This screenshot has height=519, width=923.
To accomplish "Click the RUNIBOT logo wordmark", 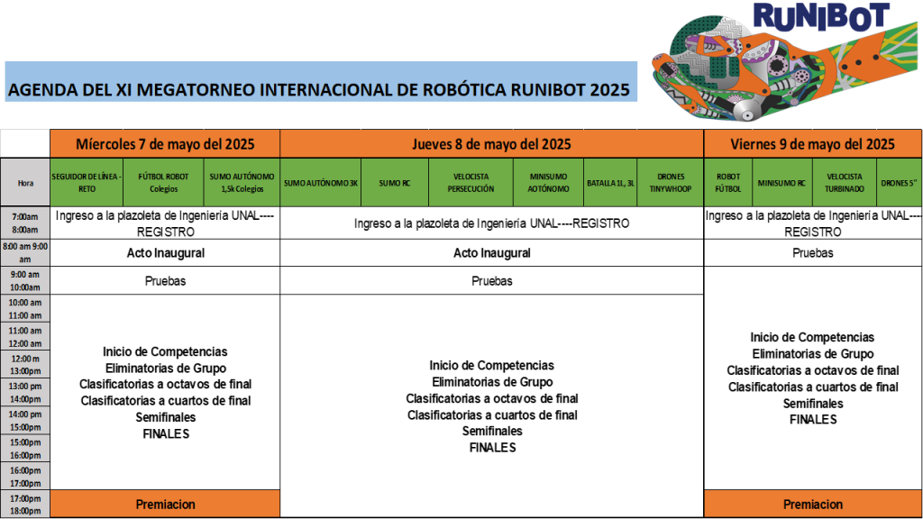I will click(x=821, y=16).
